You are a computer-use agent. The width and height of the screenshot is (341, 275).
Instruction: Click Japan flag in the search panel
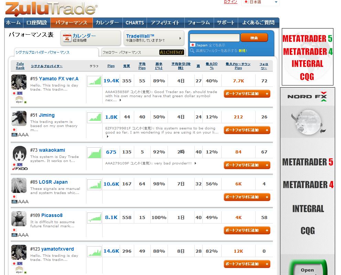[x=192, y=45]
